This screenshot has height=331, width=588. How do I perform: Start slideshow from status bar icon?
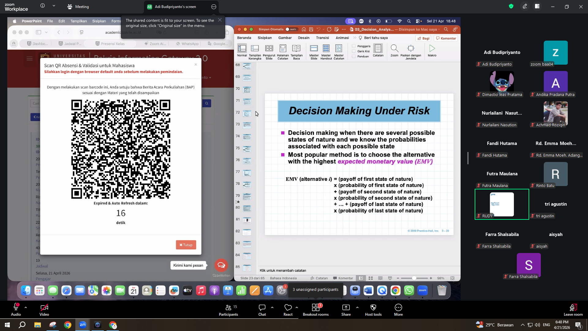390,278
